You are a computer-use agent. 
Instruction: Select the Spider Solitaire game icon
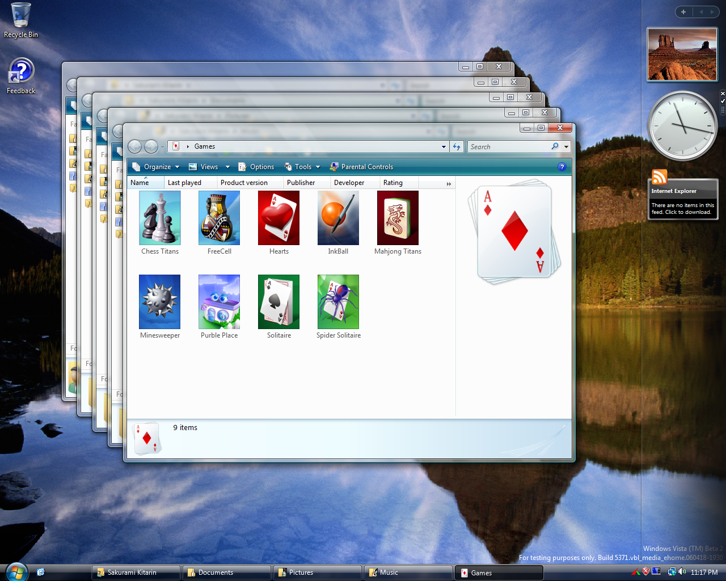(338, 302)
